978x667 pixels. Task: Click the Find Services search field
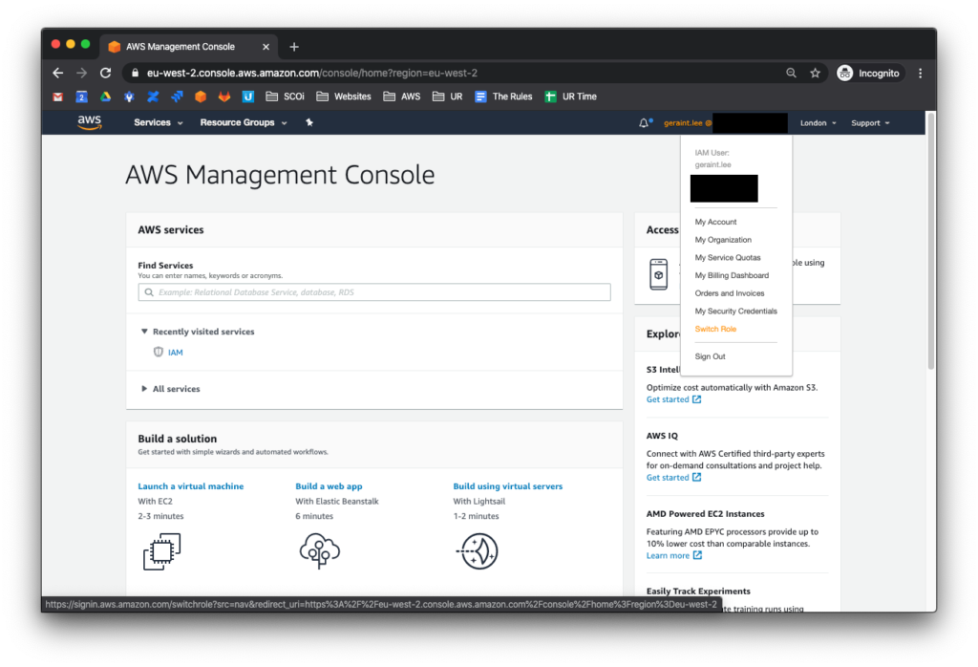click(x=374, y=292)
